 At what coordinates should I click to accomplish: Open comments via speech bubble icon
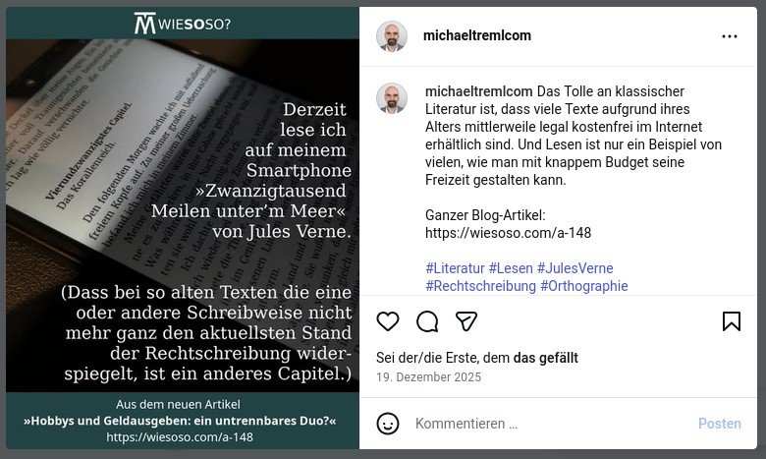tap(427, 321)
